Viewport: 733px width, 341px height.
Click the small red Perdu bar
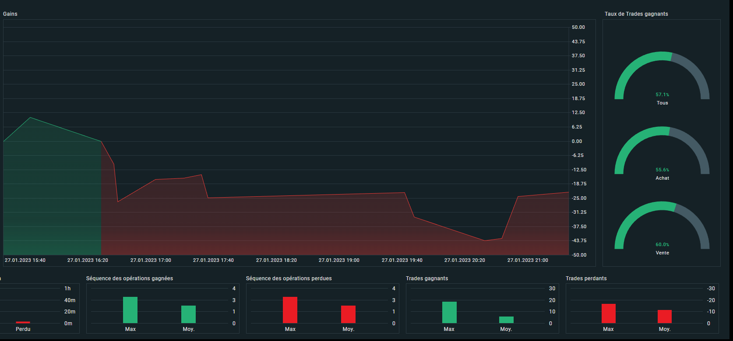(23, 322)
